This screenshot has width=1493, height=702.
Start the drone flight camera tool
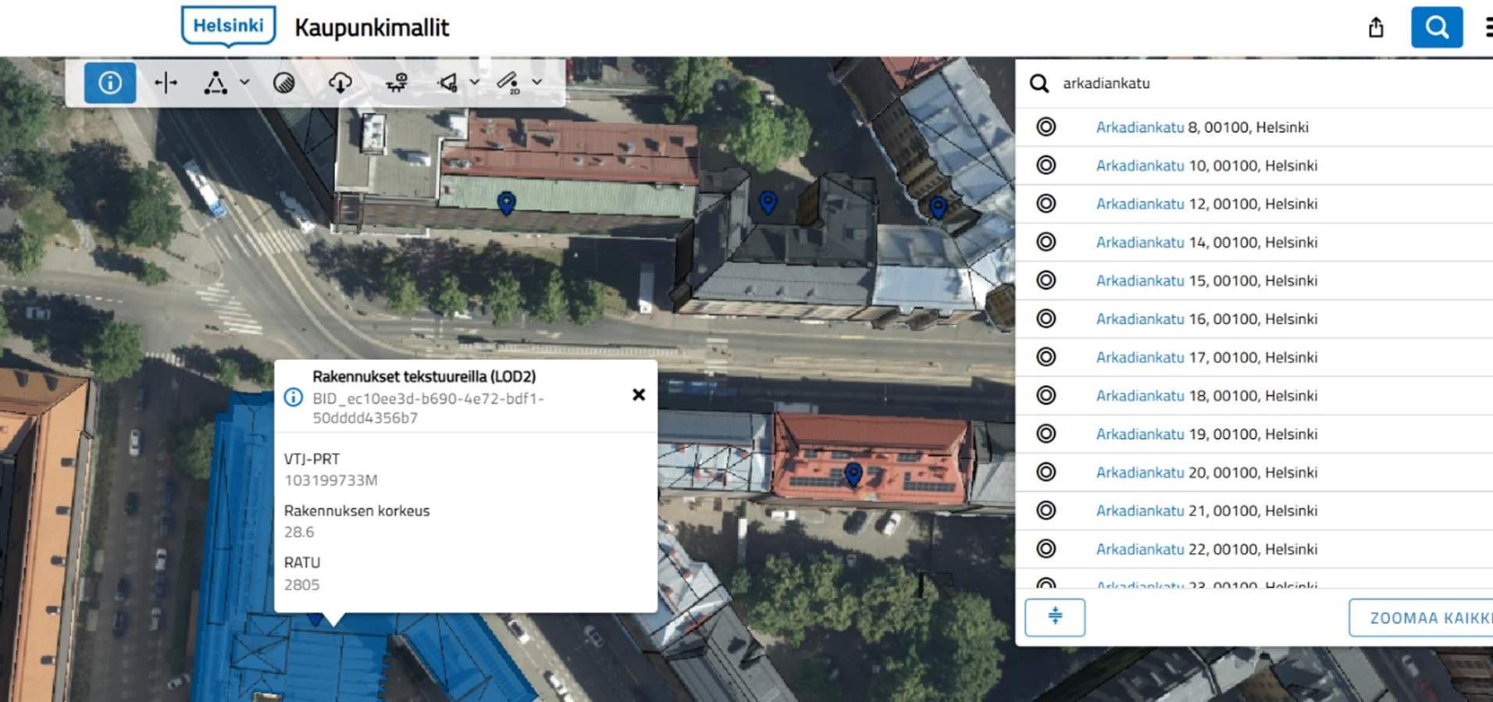tap(397, 83)
